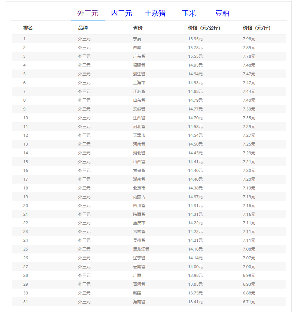Click the per-jin price 6.93元
This screenshot has width=301, height=312.
249,284
